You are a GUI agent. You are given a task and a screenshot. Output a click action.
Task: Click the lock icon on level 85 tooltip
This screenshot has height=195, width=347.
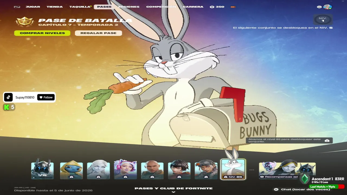[327, 141]
